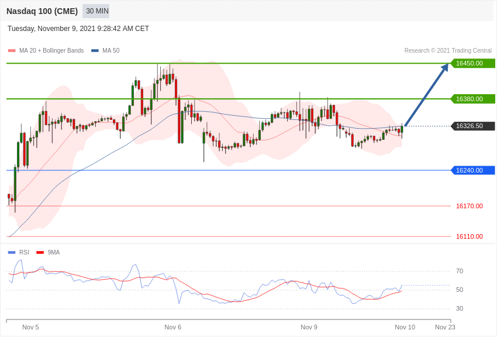Click the 16110.00 red support label
497x337 pixels.
point(469,236)
